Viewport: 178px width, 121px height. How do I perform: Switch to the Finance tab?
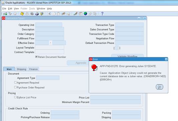[x=33, y=69]
